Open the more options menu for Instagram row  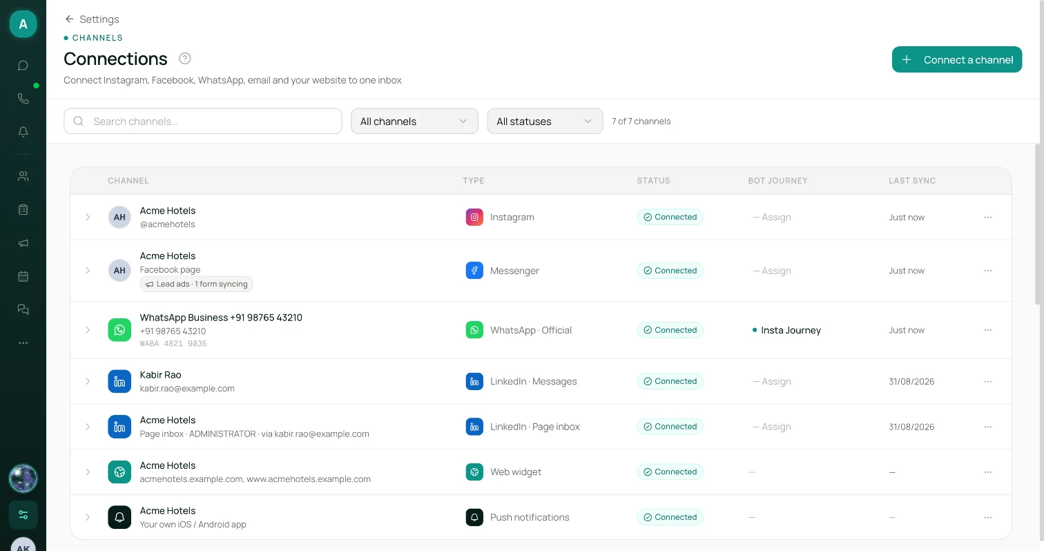tap(988, 217)
